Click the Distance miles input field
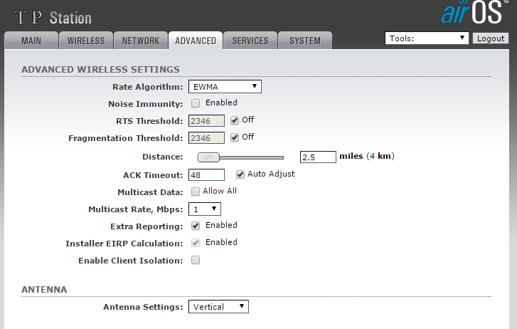This screenshot has width=517, height=329. pyautogui.click(x=318, y=157)
